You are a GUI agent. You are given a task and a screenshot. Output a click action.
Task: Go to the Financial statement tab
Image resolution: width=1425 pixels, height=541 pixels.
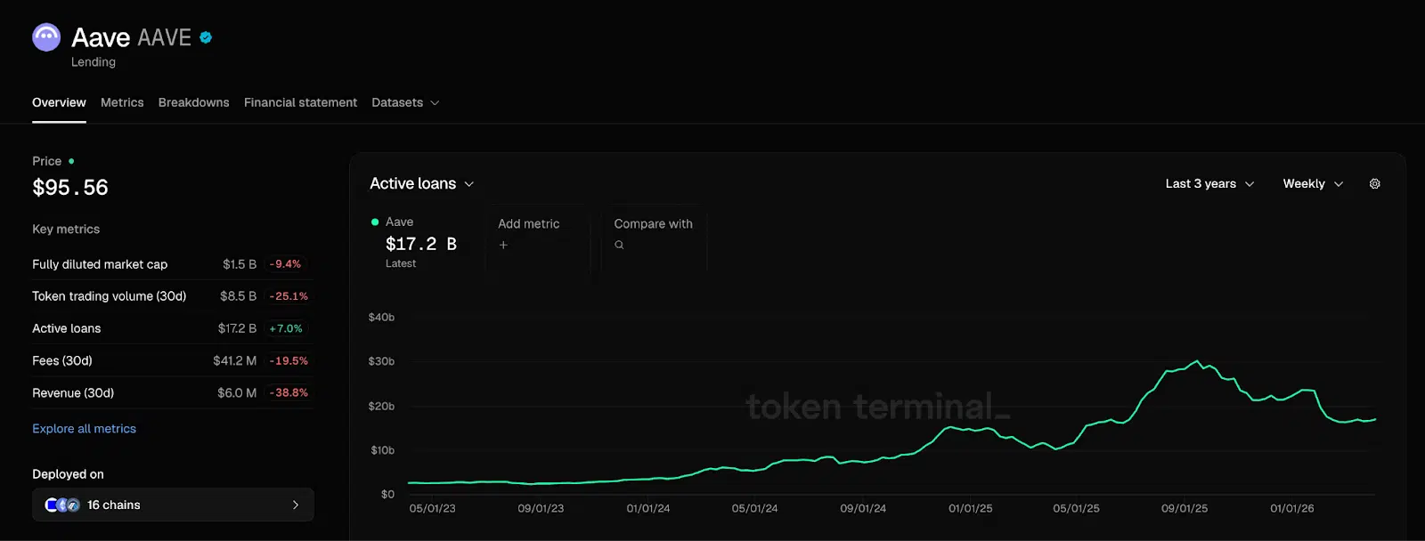pyautogui.click(x=300, y=103)
